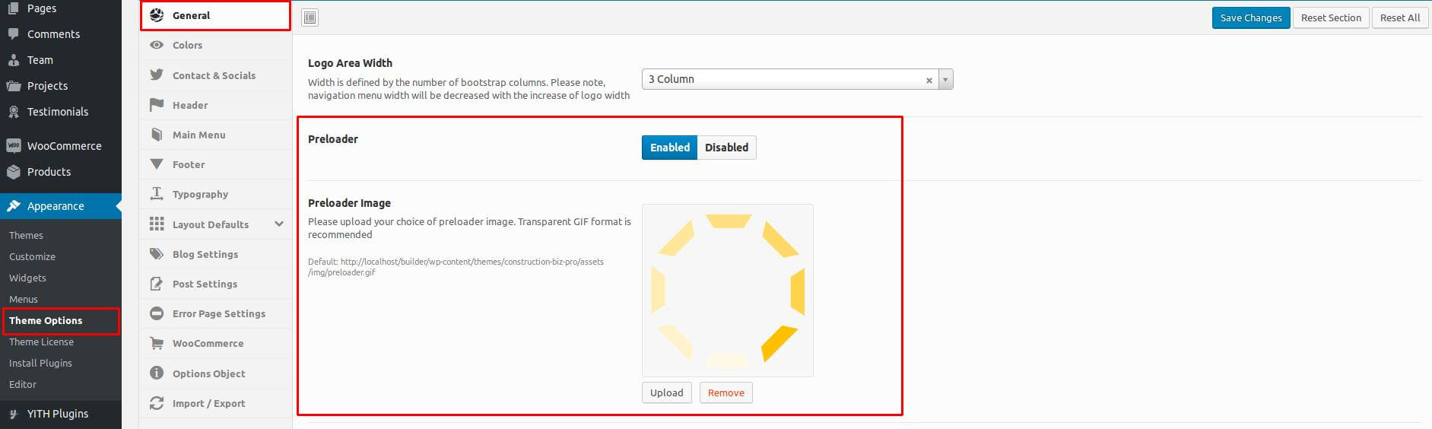Image resolution: width=1432 pixels, height=429 pixels.
Task: Open the Footer options tab
Action: click(215, 164)
